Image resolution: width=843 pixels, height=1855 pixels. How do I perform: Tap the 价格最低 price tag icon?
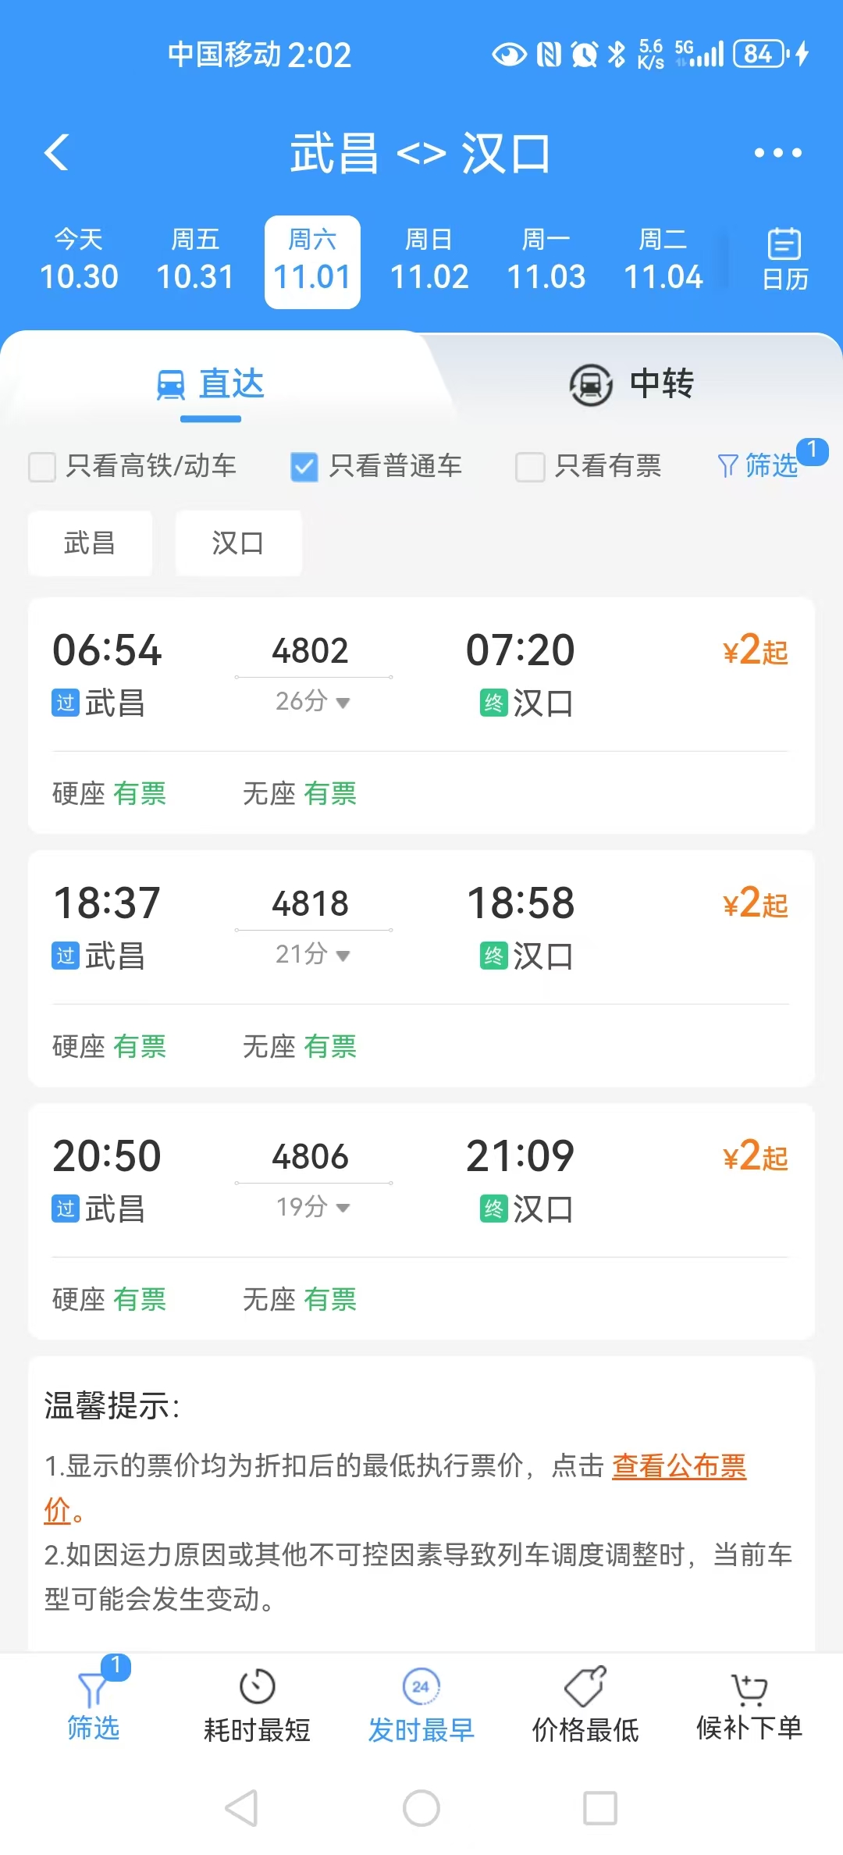point(585,1687)
